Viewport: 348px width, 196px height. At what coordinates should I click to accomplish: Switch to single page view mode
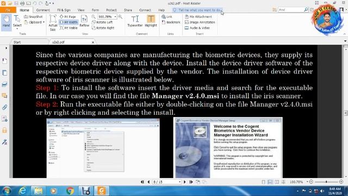coord(263,182)
